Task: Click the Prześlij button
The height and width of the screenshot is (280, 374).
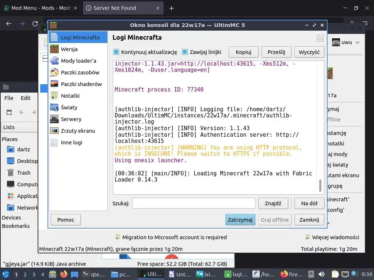Action: click(x=276, y=52)
